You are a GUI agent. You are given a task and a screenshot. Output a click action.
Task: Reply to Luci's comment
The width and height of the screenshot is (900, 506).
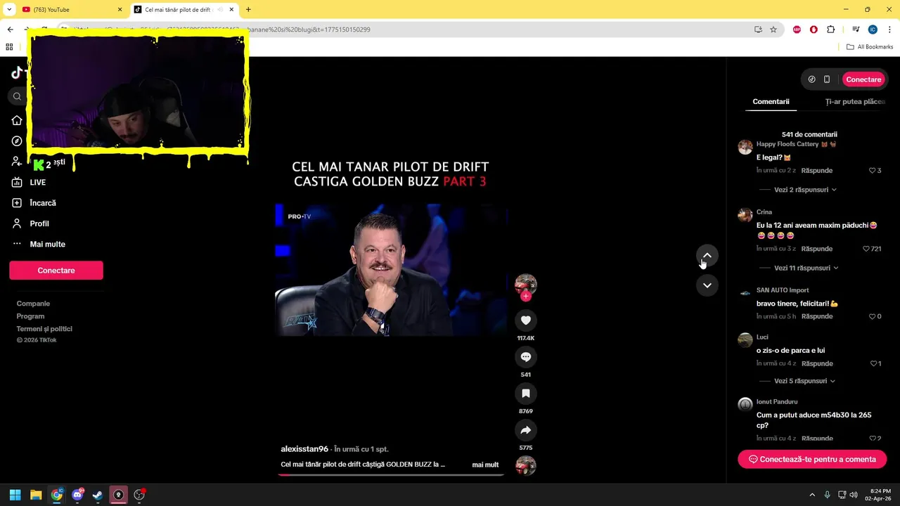816,363
